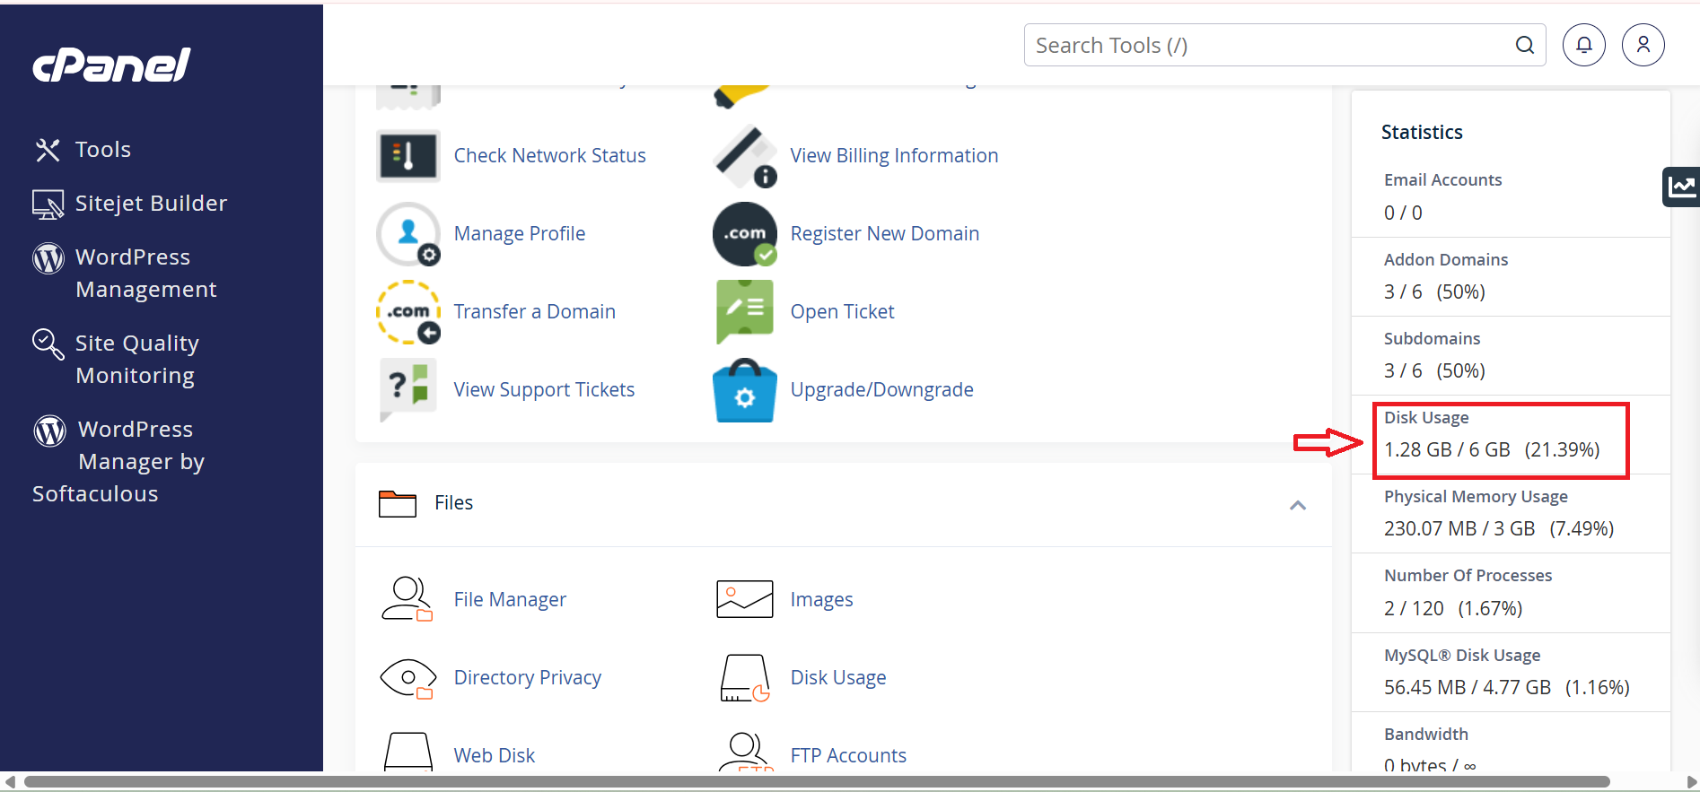The image size is (1700, 792).
Task: Open the Transfer a Domain link
Action: click(x=534, y=311)
